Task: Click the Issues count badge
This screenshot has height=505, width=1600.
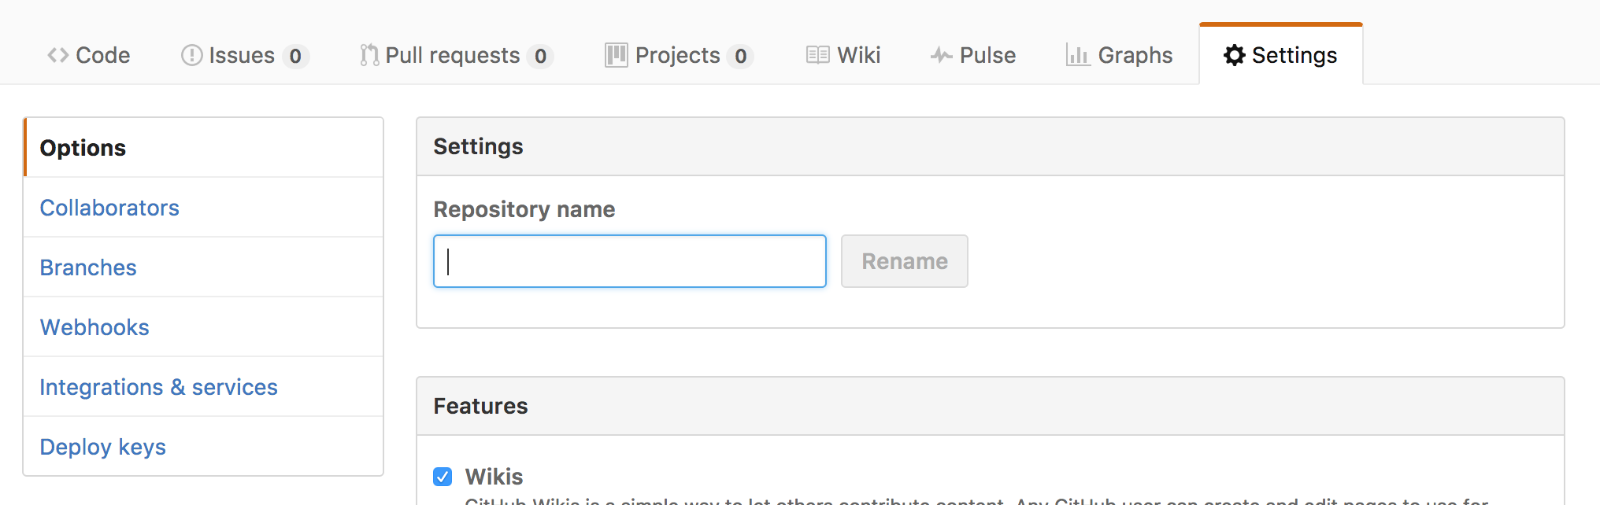Action: (x=295, y=56)
